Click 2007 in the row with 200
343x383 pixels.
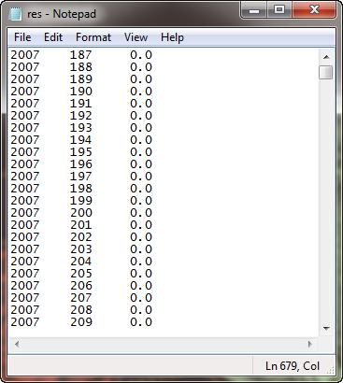[x=25, y=213]
